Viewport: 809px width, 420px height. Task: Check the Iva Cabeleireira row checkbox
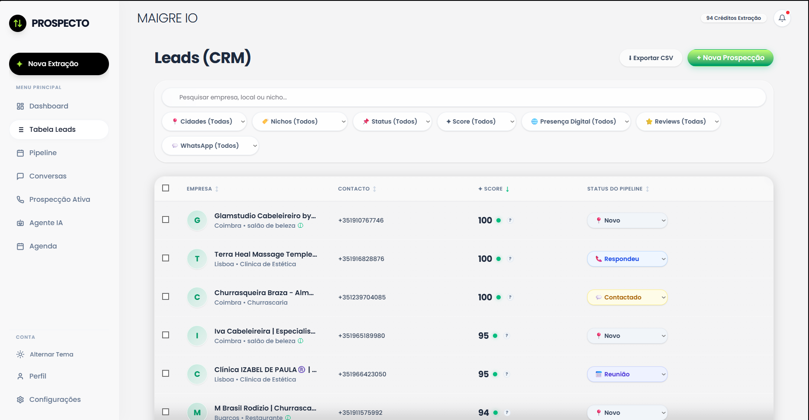pos(166,335)
